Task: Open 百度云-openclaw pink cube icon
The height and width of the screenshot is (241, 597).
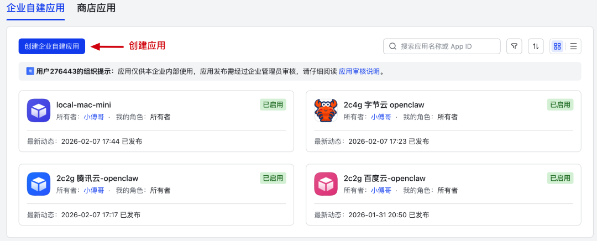Action: 326,184
